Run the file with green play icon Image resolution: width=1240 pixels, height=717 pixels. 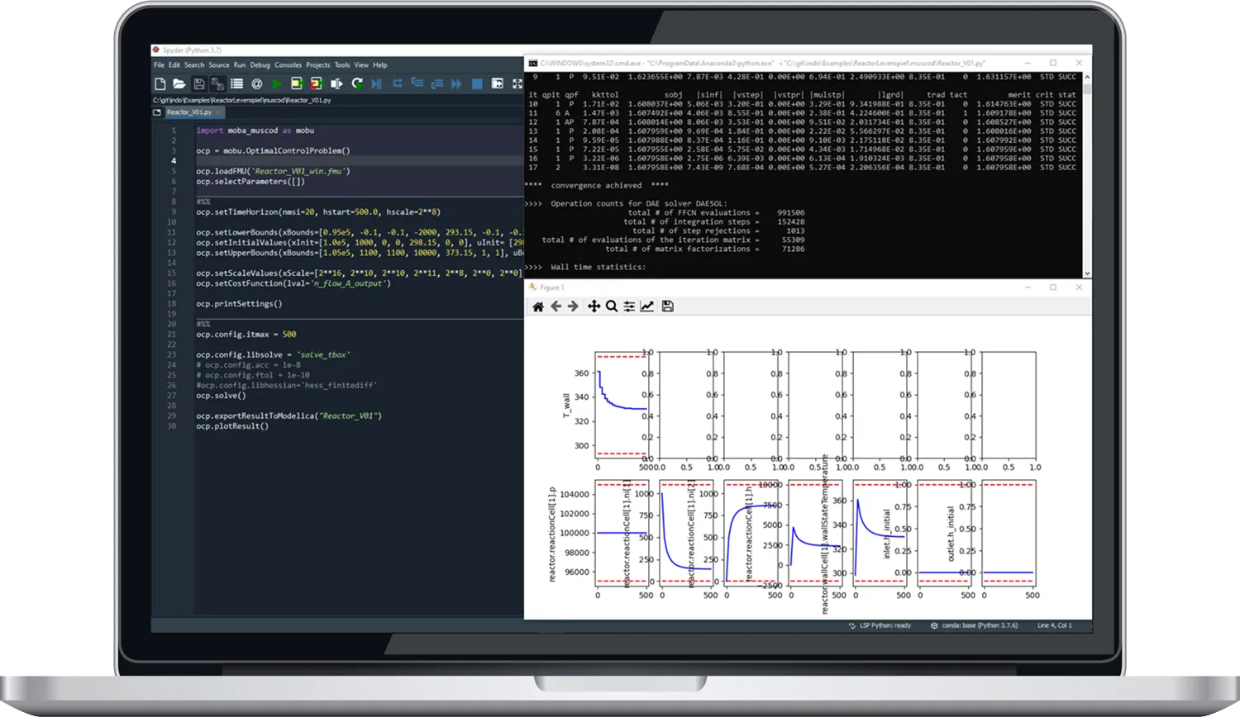(277, 83)
